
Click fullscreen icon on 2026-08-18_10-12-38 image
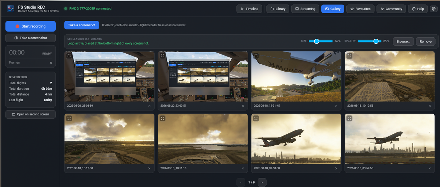69,118
